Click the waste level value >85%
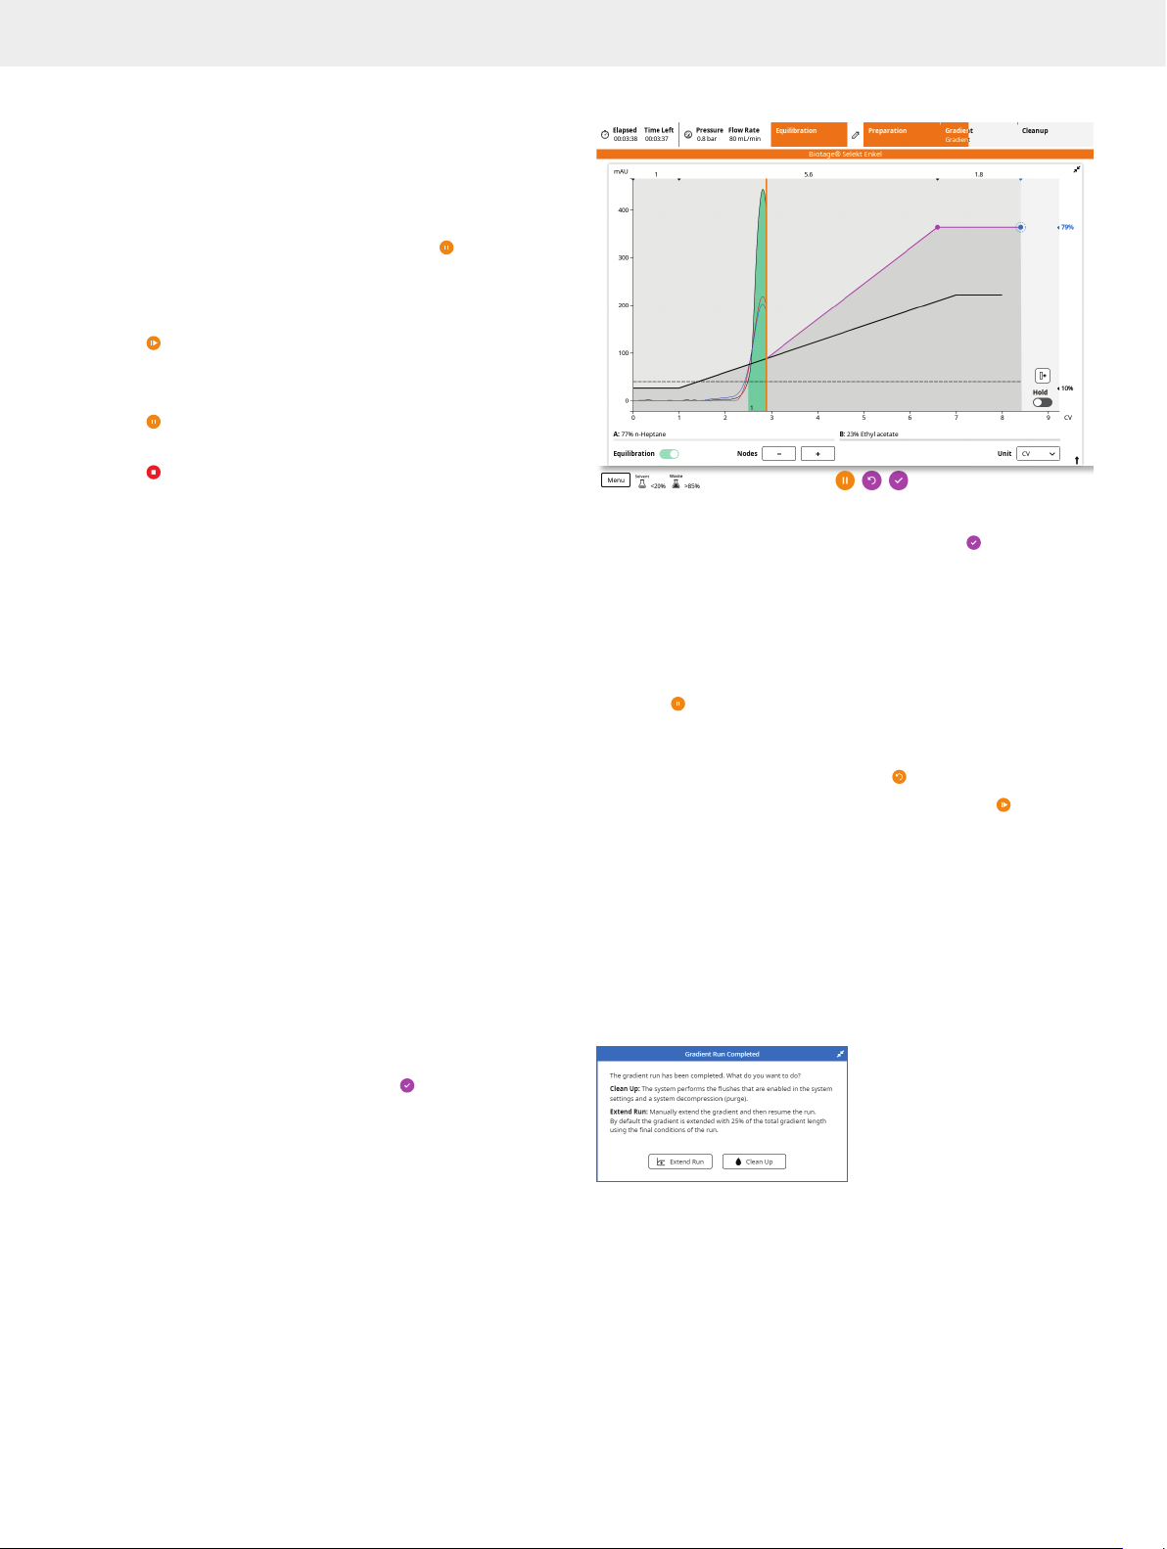This screenshot has width=1167, height=1549. pyautogui.click(x=692, y=486)
